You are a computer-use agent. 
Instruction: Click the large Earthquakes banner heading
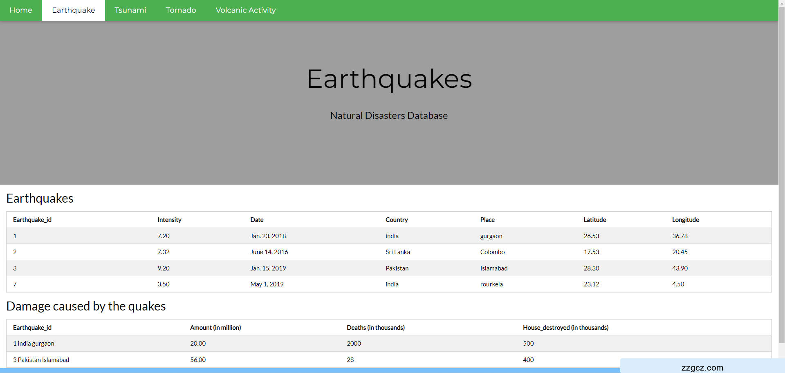389,79
